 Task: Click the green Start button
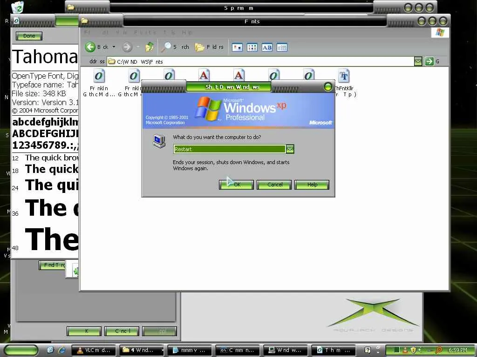[21, 350]
